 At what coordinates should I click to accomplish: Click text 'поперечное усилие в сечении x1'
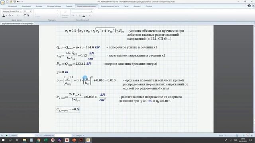click(x=133, y=47)
